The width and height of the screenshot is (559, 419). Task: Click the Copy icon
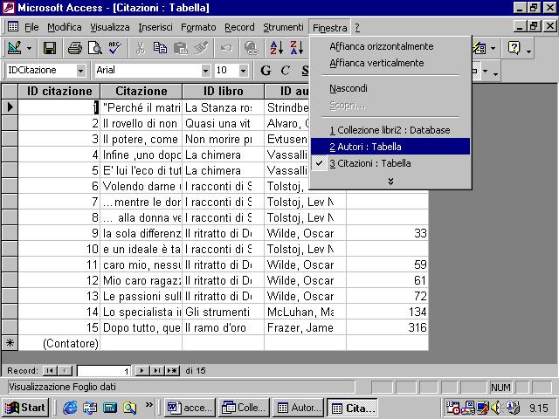[x=160, y=48]
